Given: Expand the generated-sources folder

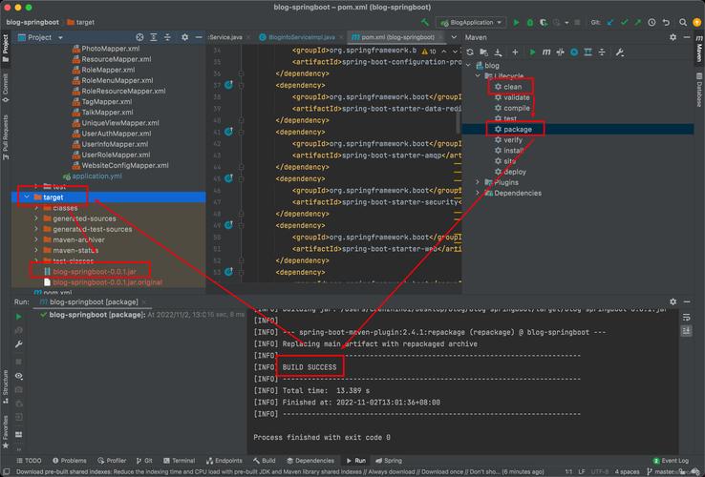Looking at the screenshot, I should point(36,218).
